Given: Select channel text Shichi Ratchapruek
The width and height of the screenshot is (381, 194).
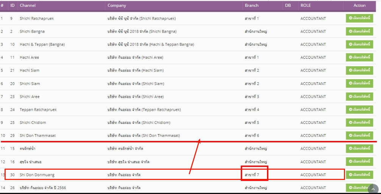Looking at the screenshot, I should (37, 19).
